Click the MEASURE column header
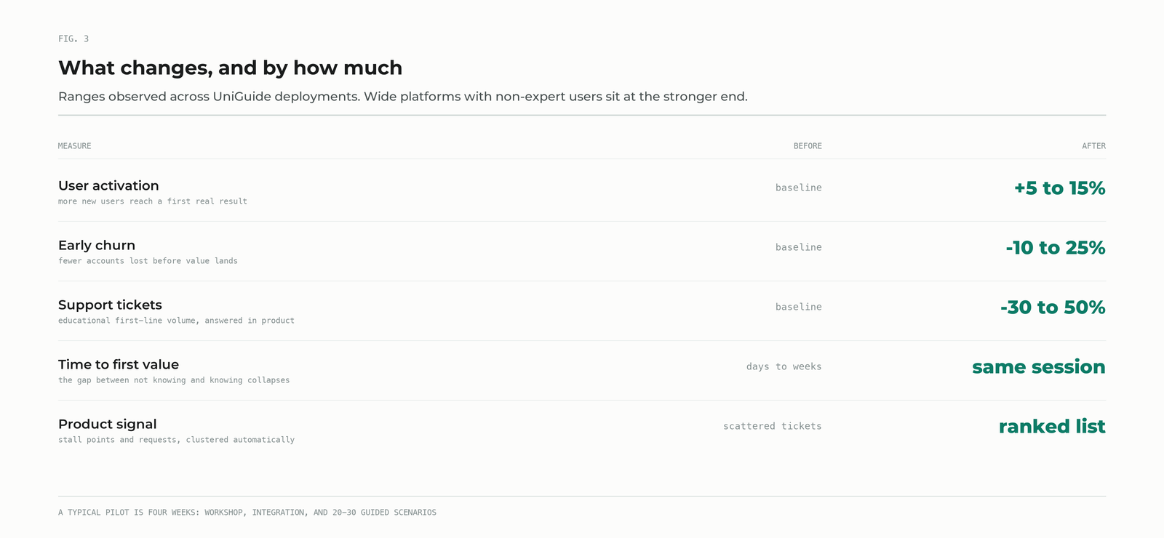 click(x=75, y=146)
